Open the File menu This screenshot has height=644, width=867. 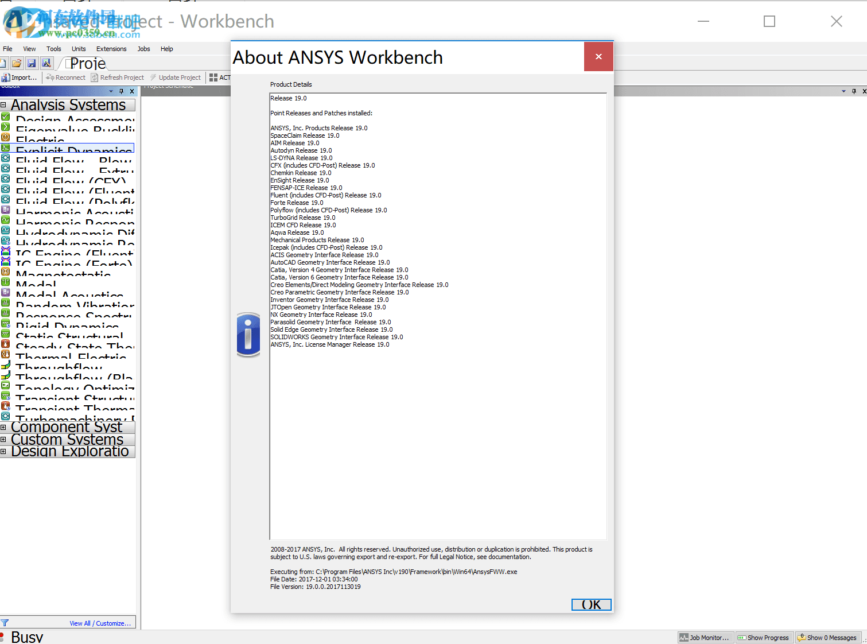pos(7,49)
